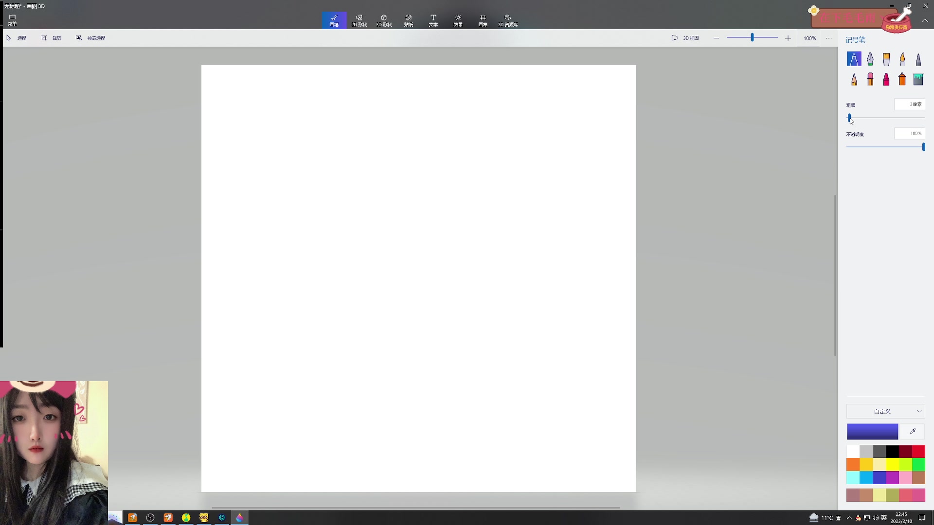Choose the light gray color swatch
The height and width of the screenshot is (525, 934).
tap(866, 451)
